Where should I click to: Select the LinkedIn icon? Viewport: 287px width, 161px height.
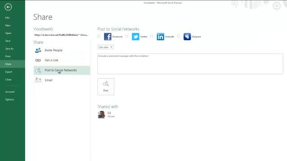coord(161,37)
